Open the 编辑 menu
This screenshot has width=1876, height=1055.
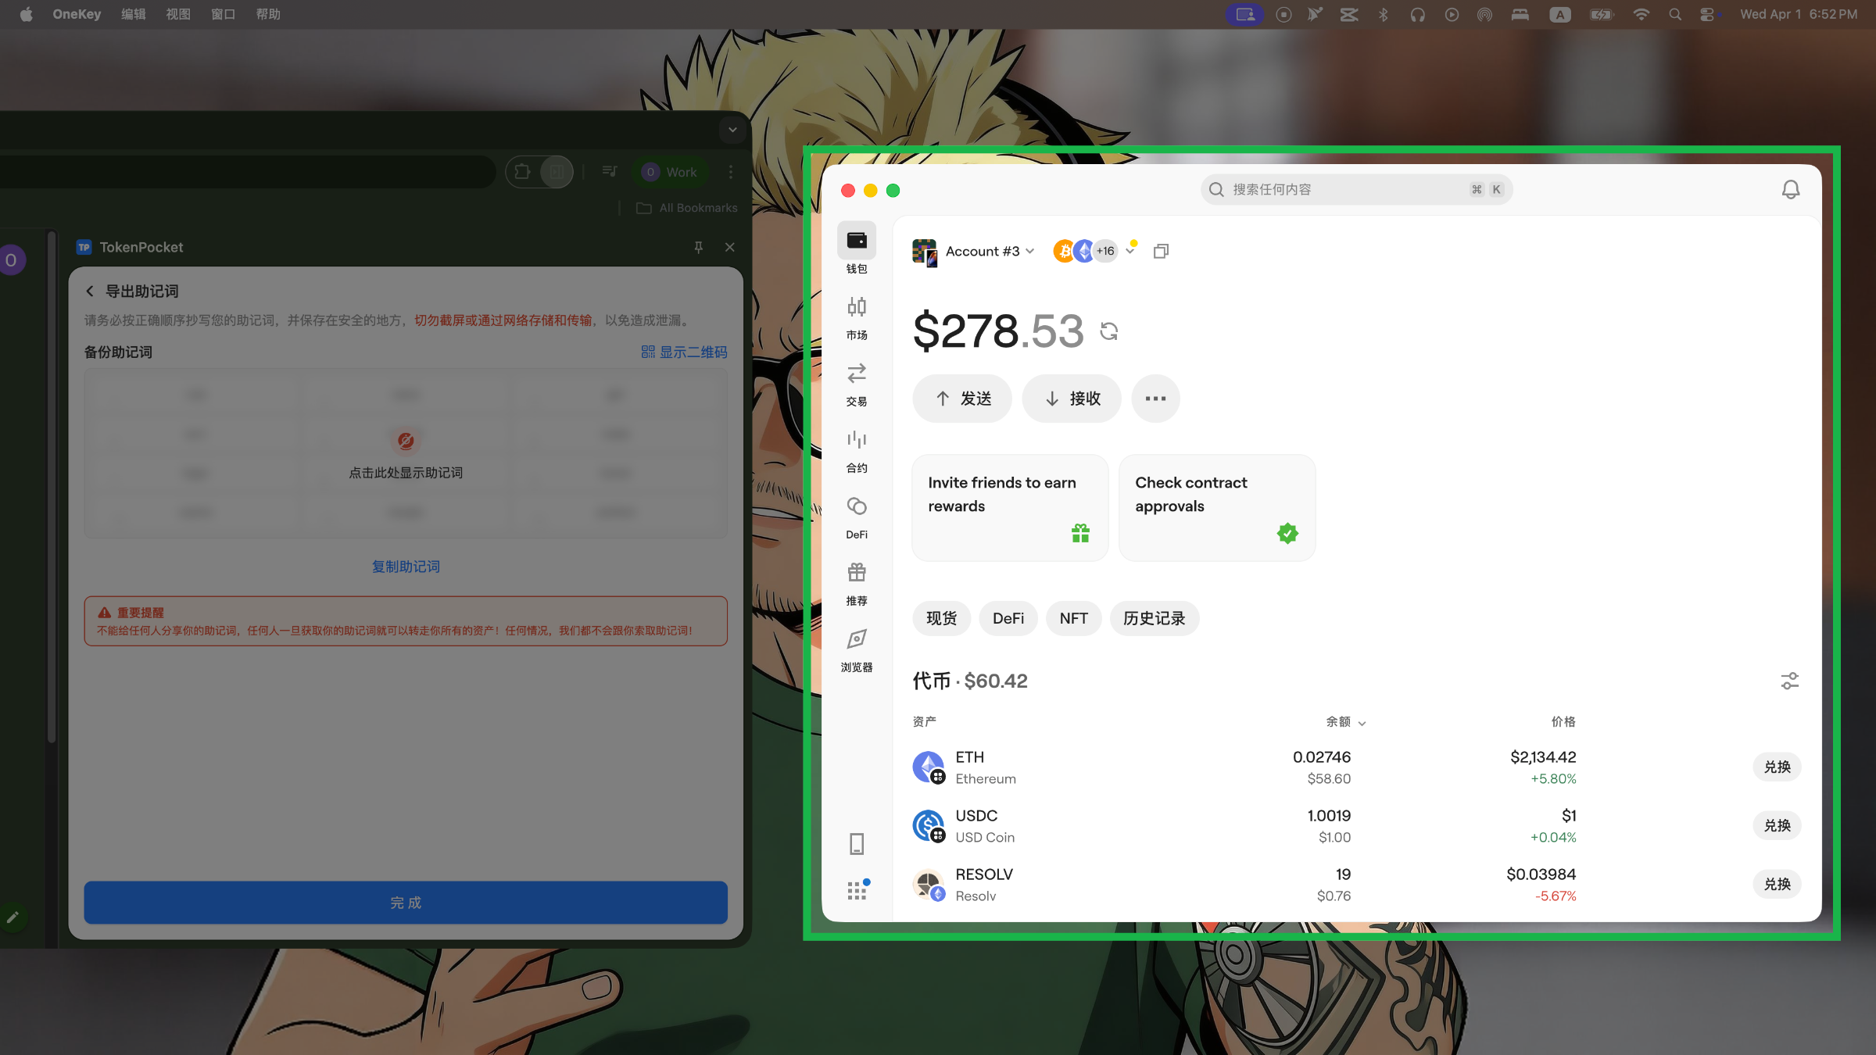click(x=134, y=14)
